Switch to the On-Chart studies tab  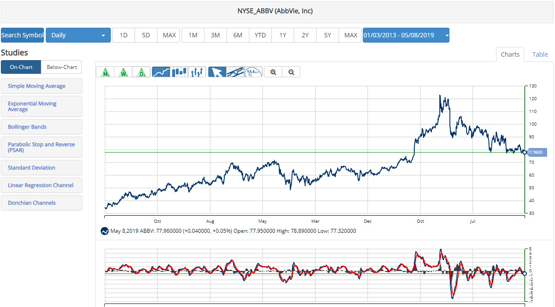21,67
